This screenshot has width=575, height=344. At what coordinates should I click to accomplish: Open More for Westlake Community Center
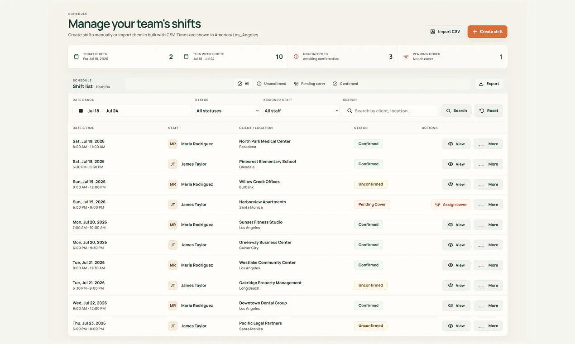coord(488,265)
